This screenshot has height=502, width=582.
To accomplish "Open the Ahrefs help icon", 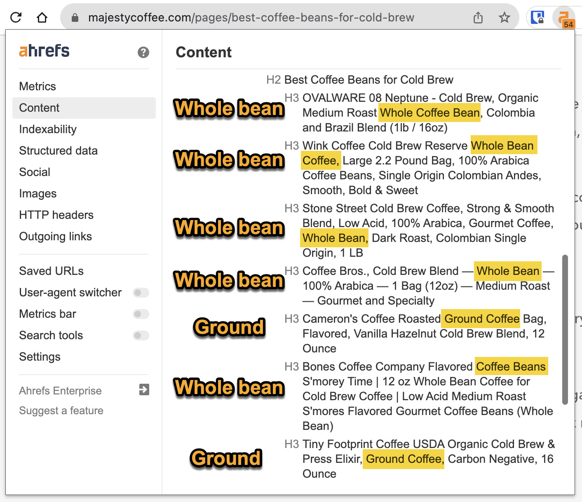I will (x=143, y=52).
